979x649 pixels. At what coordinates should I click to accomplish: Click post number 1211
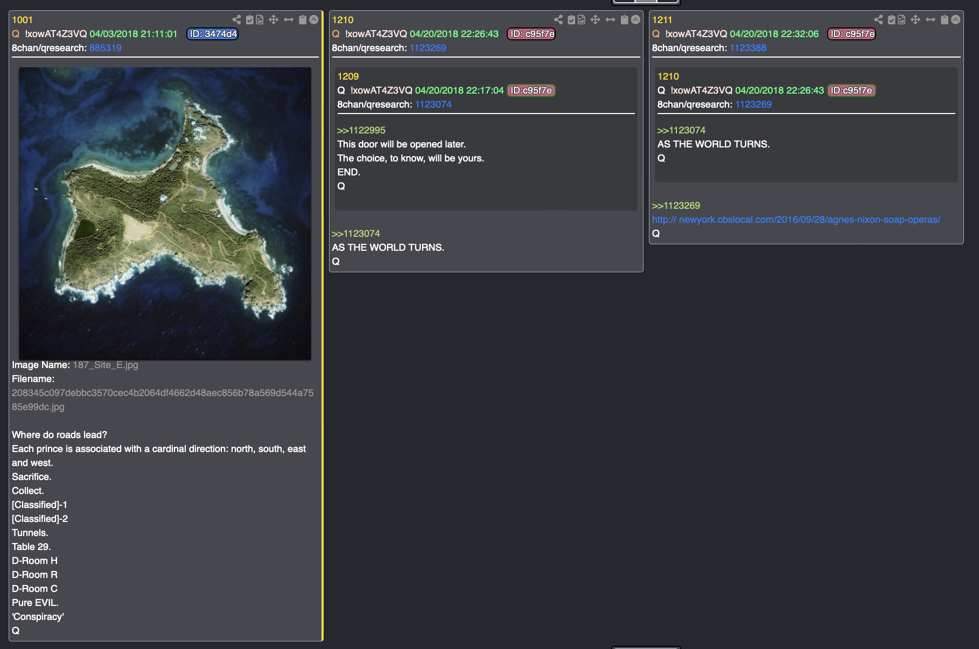click(x=662, y=20)
